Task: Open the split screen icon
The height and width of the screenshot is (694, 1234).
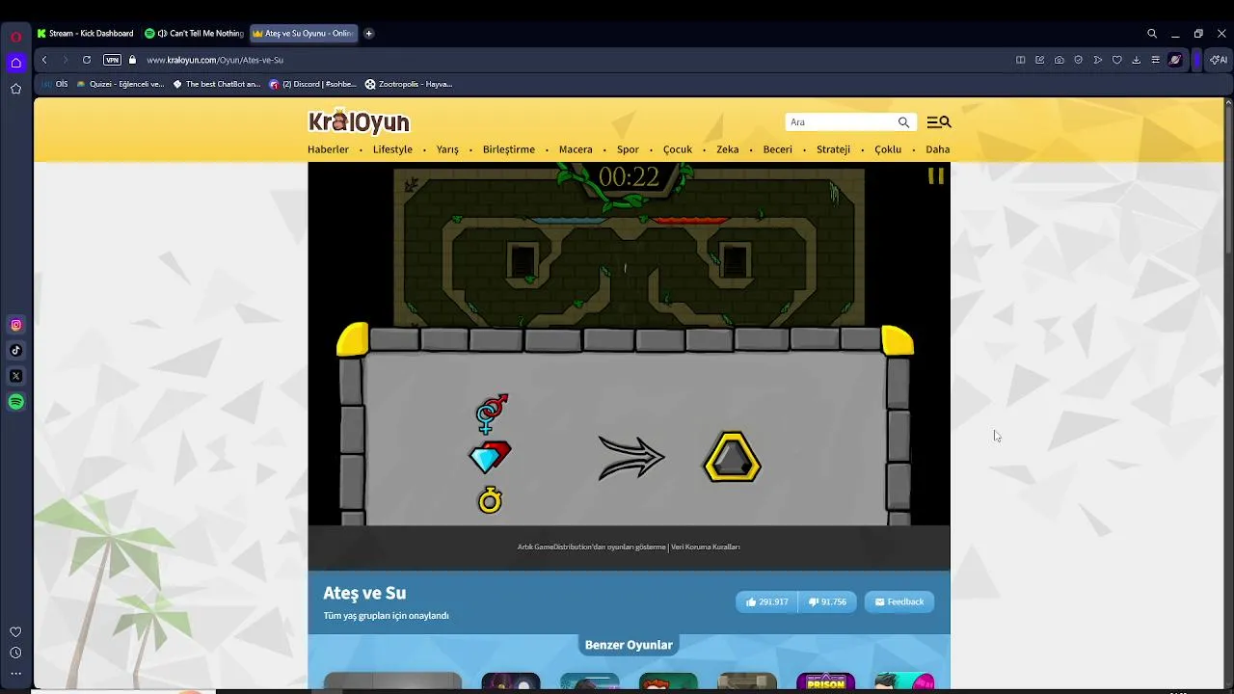Action: click(1020, 60)
